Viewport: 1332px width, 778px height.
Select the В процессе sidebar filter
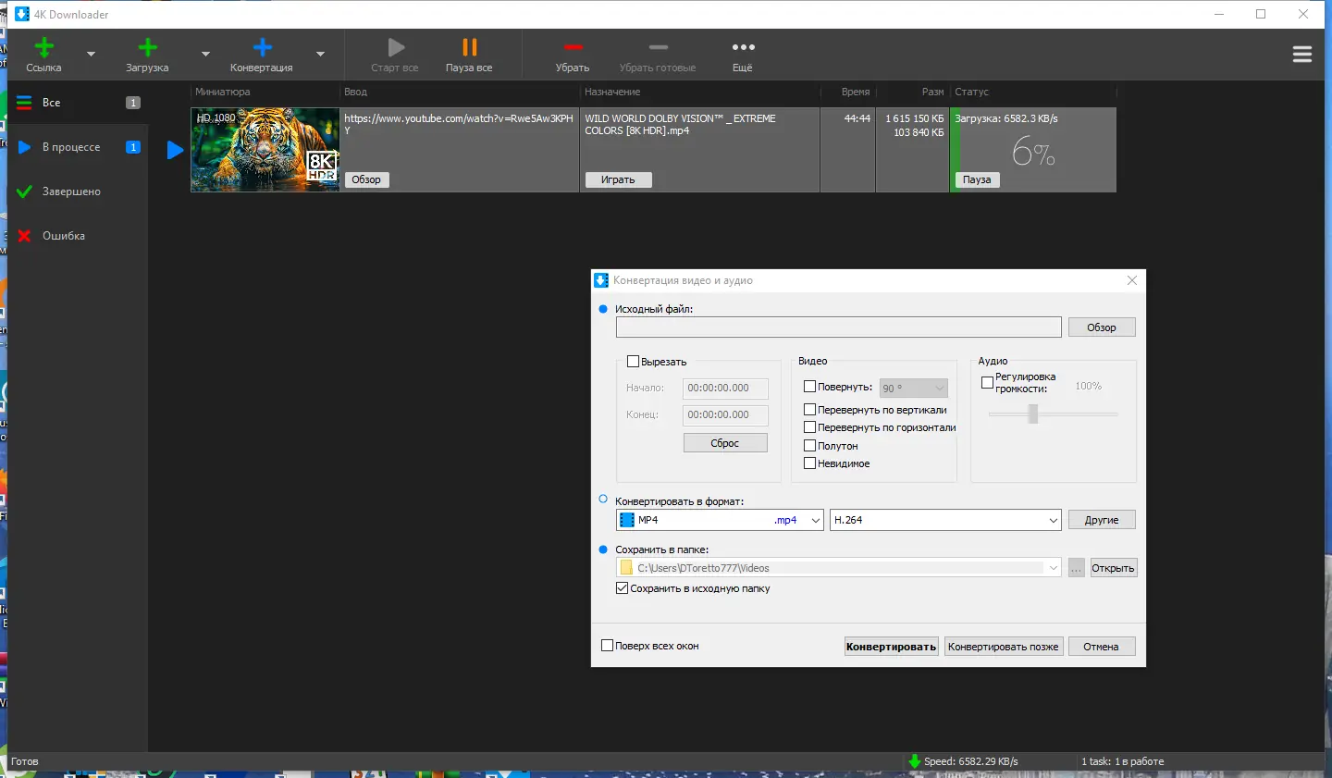tap(78, 147)
